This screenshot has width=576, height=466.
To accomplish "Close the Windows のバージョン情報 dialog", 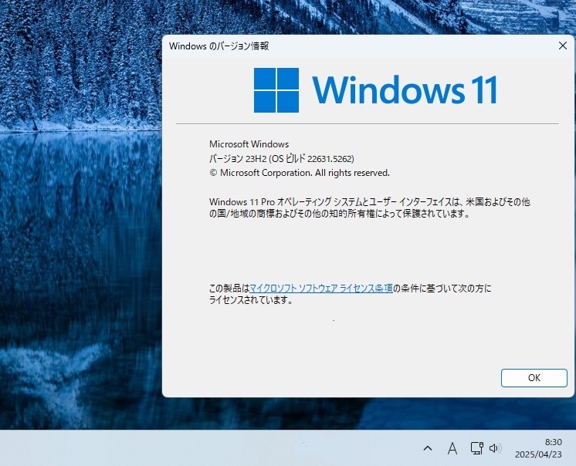I will pyautogui.click(x=562, y=46).
